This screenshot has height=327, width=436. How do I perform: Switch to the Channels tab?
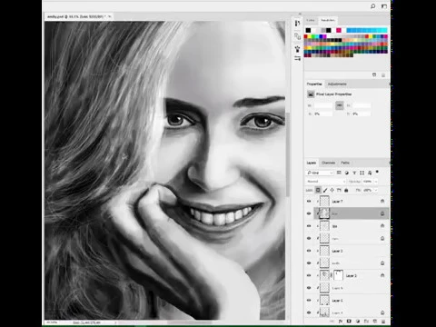tap(328, 163)
